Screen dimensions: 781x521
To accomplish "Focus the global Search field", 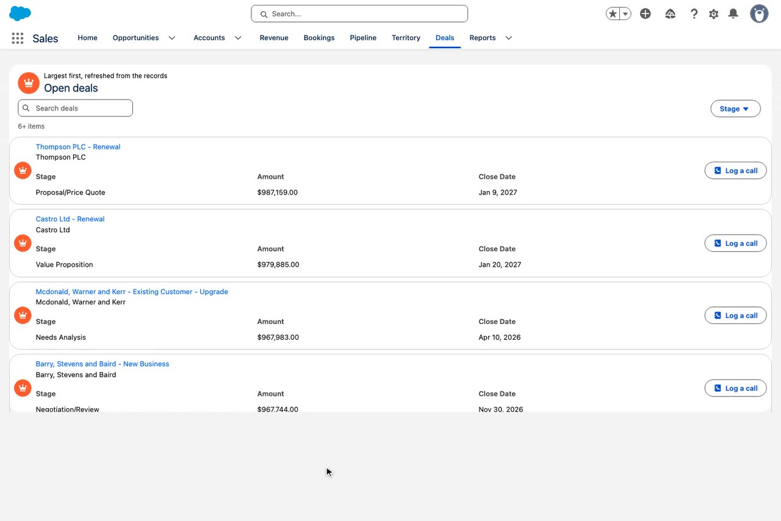I will (x=359, y=14).
